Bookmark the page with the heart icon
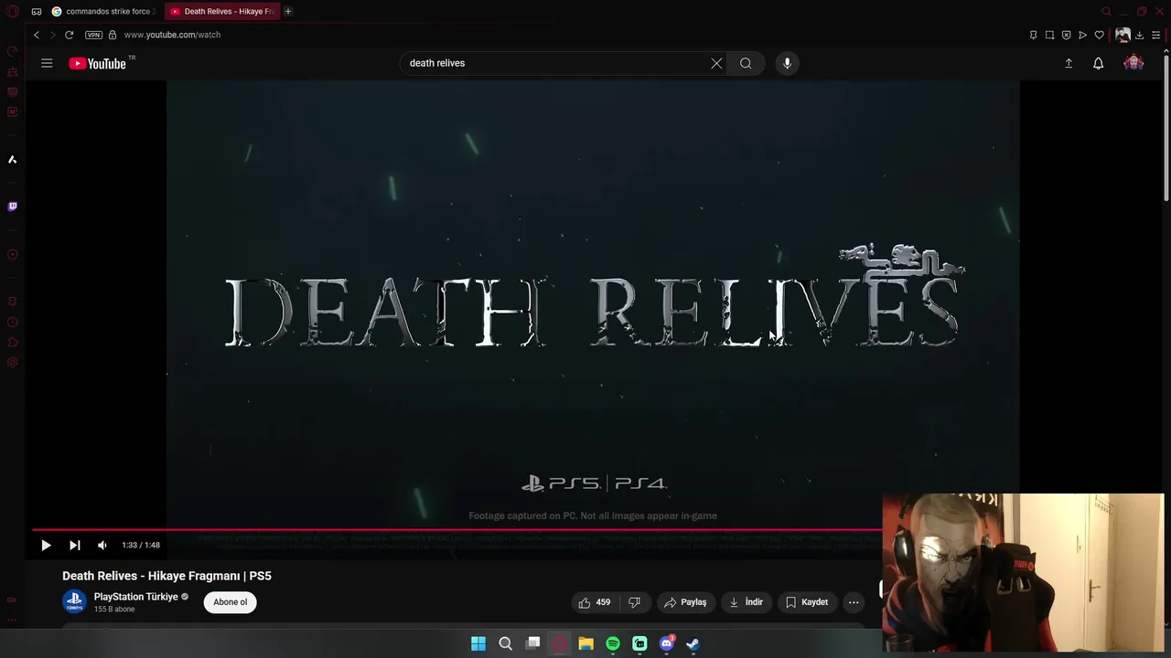The image size is (1171, 658). [1100, 35]
